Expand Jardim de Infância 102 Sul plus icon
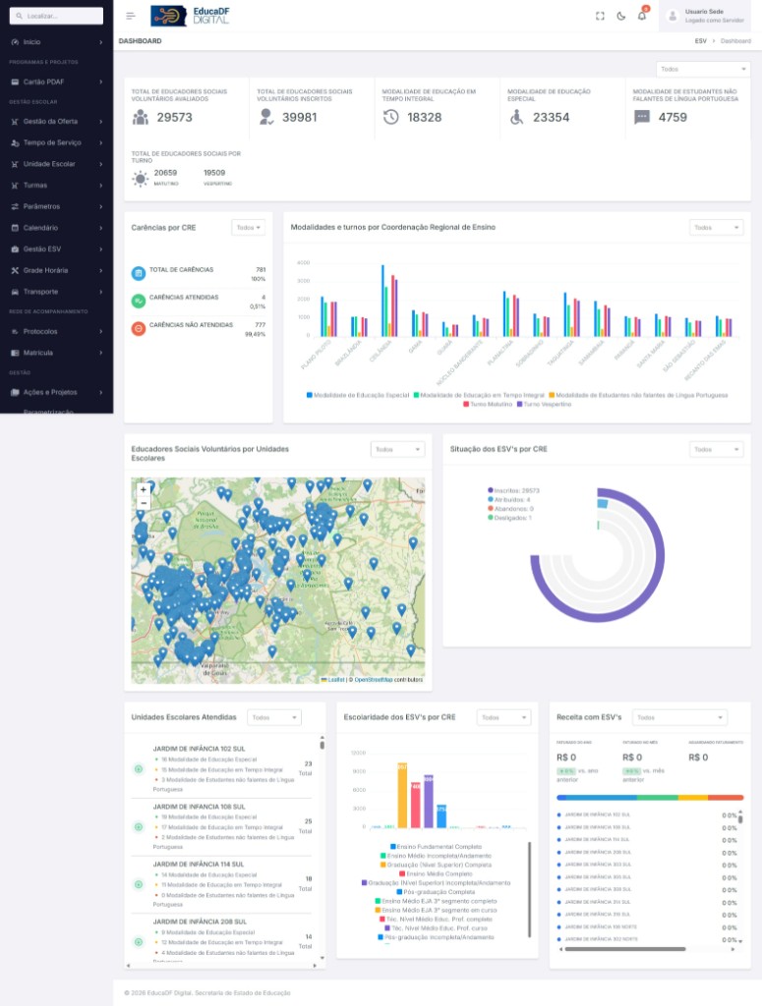The width and height of the screenshot is (762, 1006). (x=138, y=768)
